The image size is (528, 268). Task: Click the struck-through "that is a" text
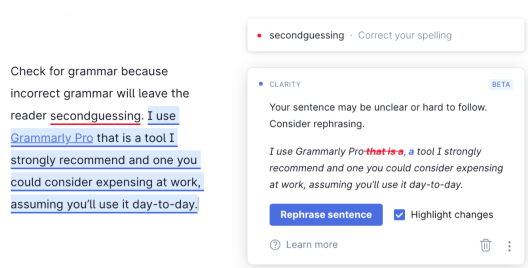tap(384, 151)
